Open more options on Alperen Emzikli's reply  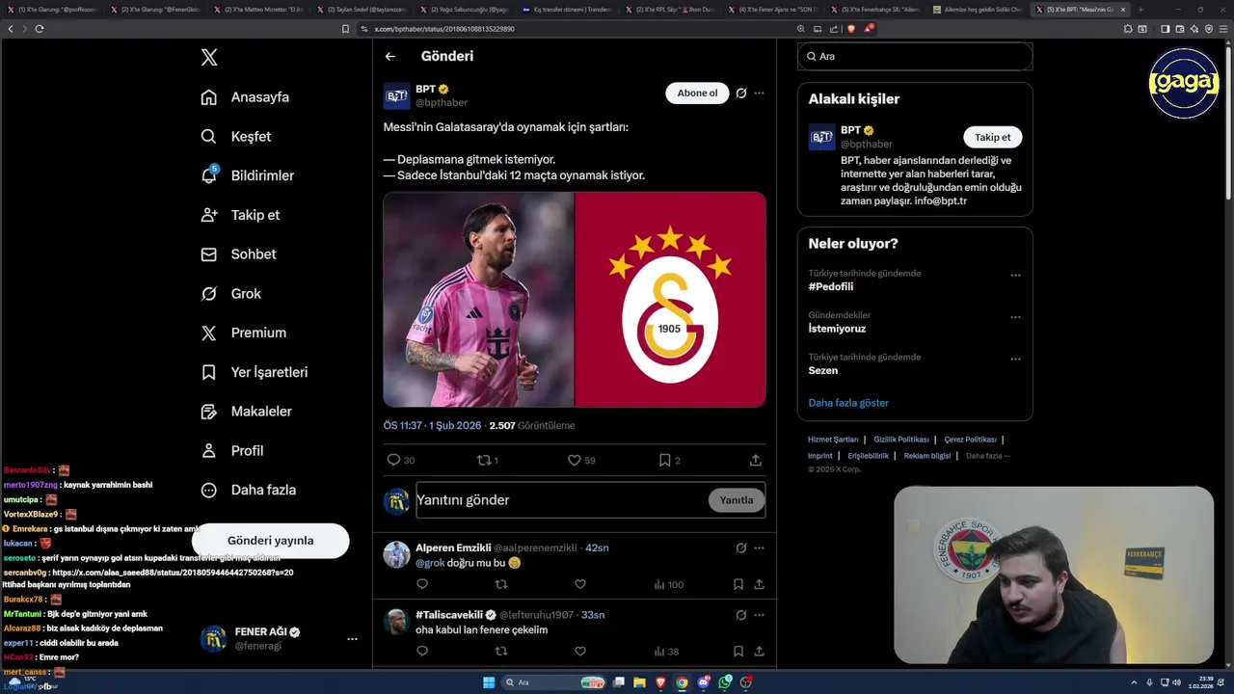(x=760, y=547)
